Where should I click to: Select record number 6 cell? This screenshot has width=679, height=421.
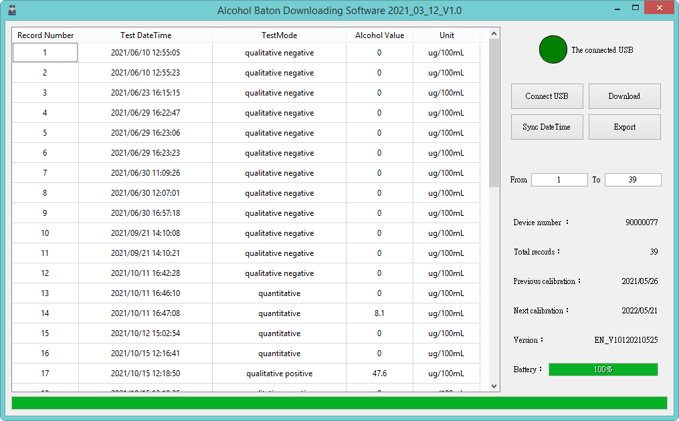pyautogui.click(x=45, y=153)
